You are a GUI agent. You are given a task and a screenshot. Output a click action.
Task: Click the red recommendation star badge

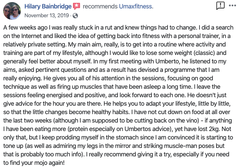pyautogui.click(x=76, y=6)
